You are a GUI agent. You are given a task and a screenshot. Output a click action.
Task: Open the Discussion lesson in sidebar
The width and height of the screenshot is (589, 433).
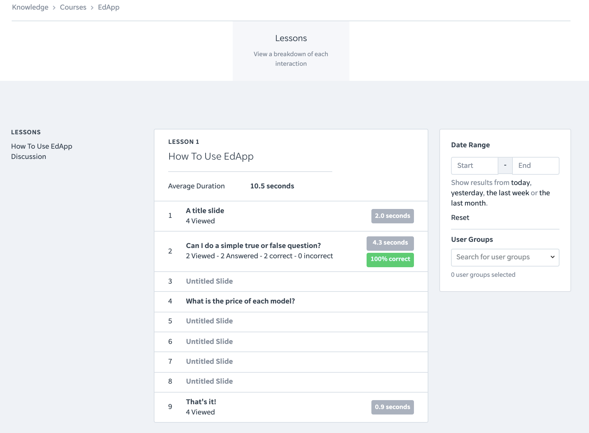28,157
